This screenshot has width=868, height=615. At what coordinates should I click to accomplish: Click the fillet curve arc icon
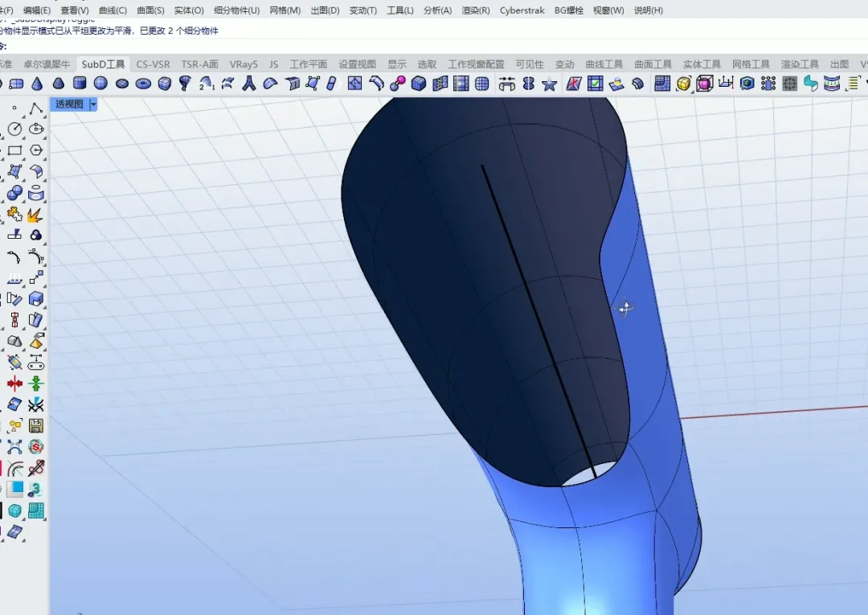pyautogui.click(x=14, y=256)
